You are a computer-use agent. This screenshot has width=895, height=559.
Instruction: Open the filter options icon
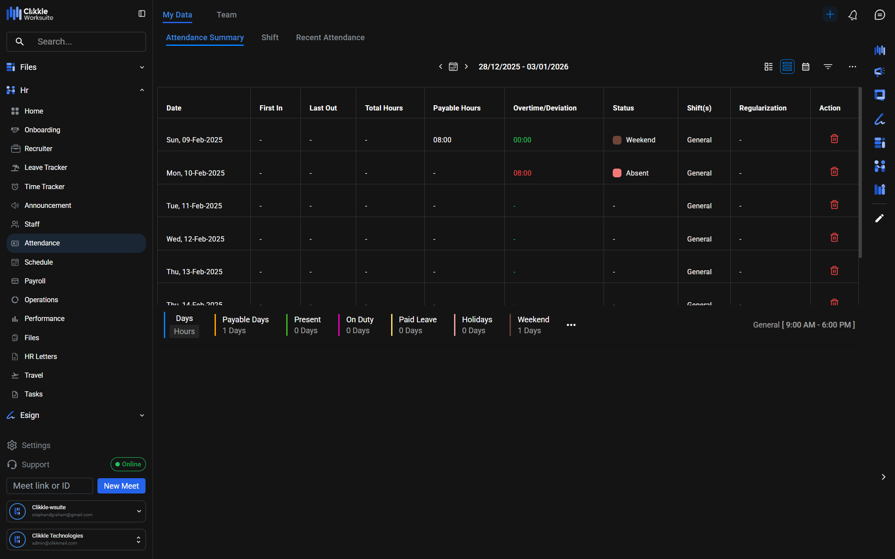(828, 67)
